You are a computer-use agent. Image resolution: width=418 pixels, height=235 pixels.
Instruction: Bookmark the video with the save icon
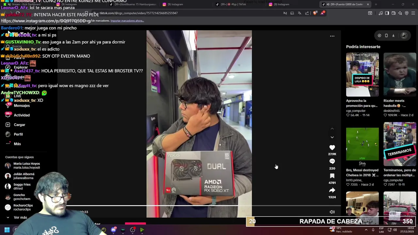(332, 176)
